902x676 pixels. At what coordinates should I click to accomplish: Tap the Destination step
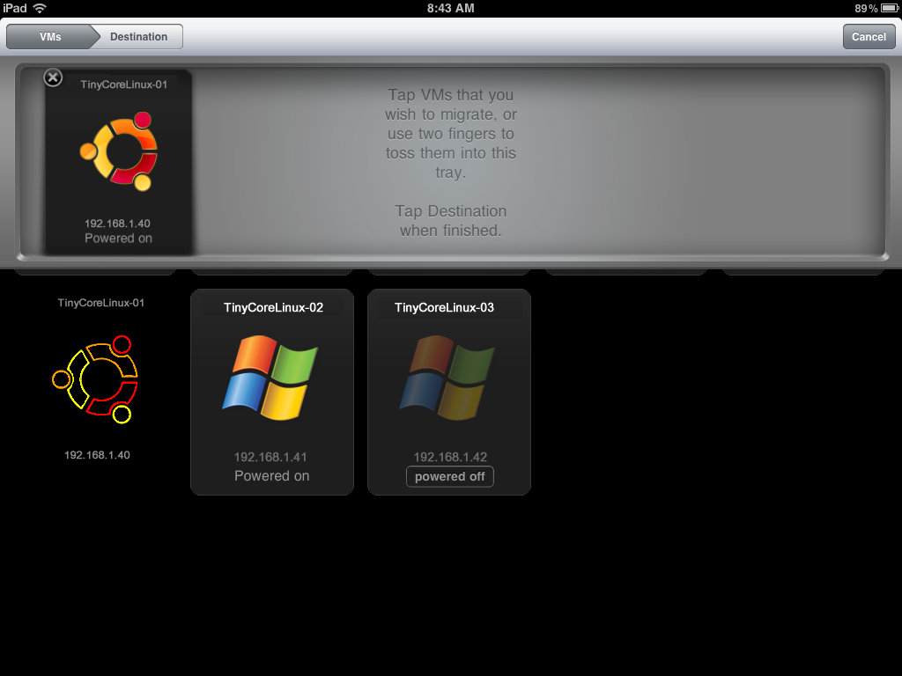coord(138,37)
